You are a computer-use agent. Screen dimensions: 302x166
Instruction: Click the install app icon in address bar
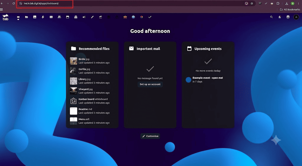click(x=246, y=4)
